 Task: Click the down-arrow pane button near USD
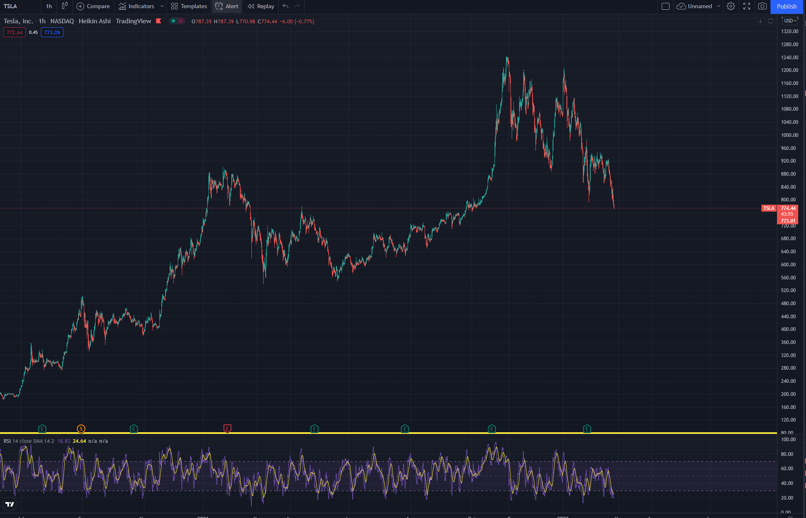[x=760, y=21]
